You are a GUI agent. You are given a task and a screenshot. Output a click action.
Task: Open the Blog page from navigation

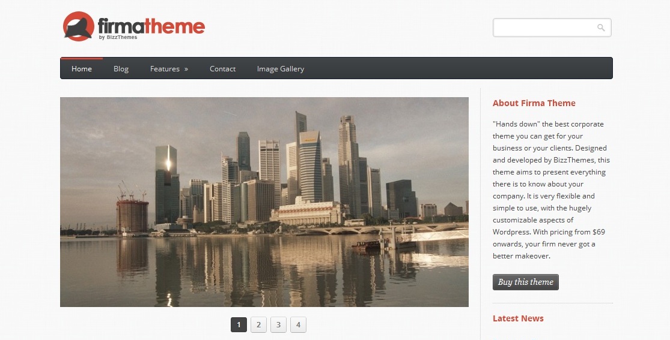(x=121, y=69)
